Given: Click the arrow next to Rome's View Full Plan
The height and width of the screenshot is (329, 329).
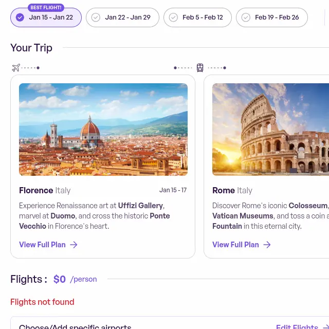Looking at the screenshot, I should [267, 245].
